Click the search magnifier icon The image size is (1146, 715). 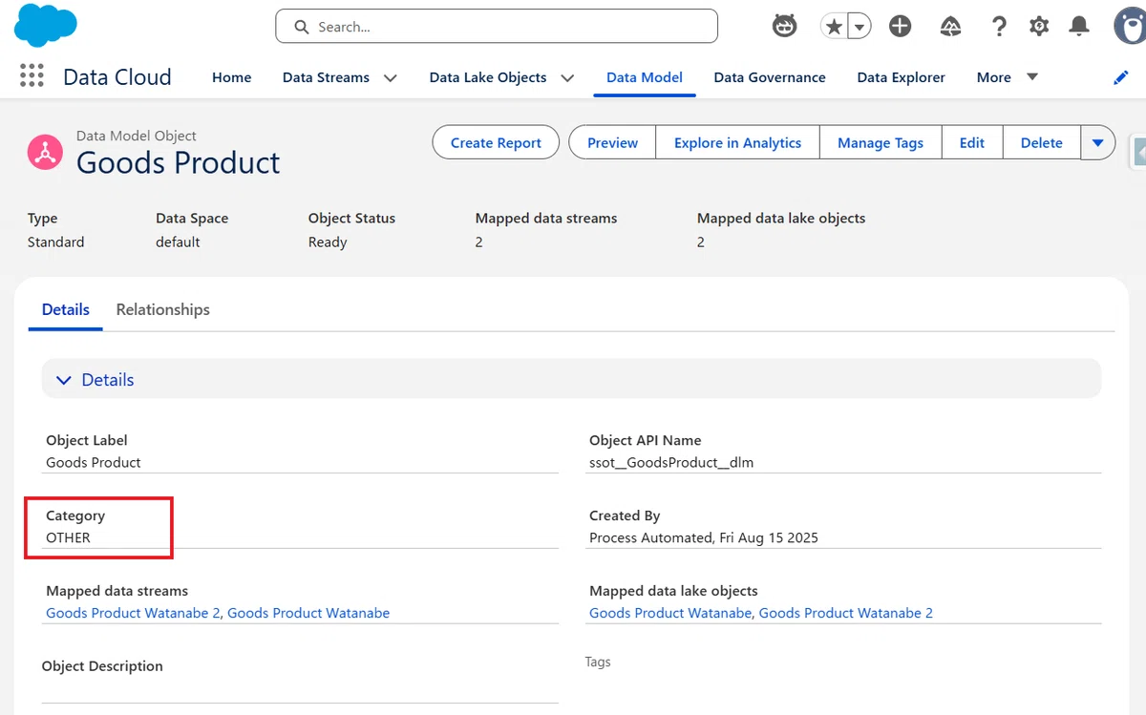(x=301, y=27)
